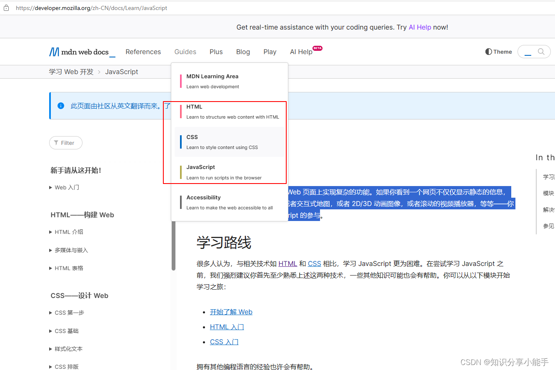Click the inline CSS link in paragraph
Image resolution: width=555 pixels, height=370 pixels.
click(x=315, y=263)
